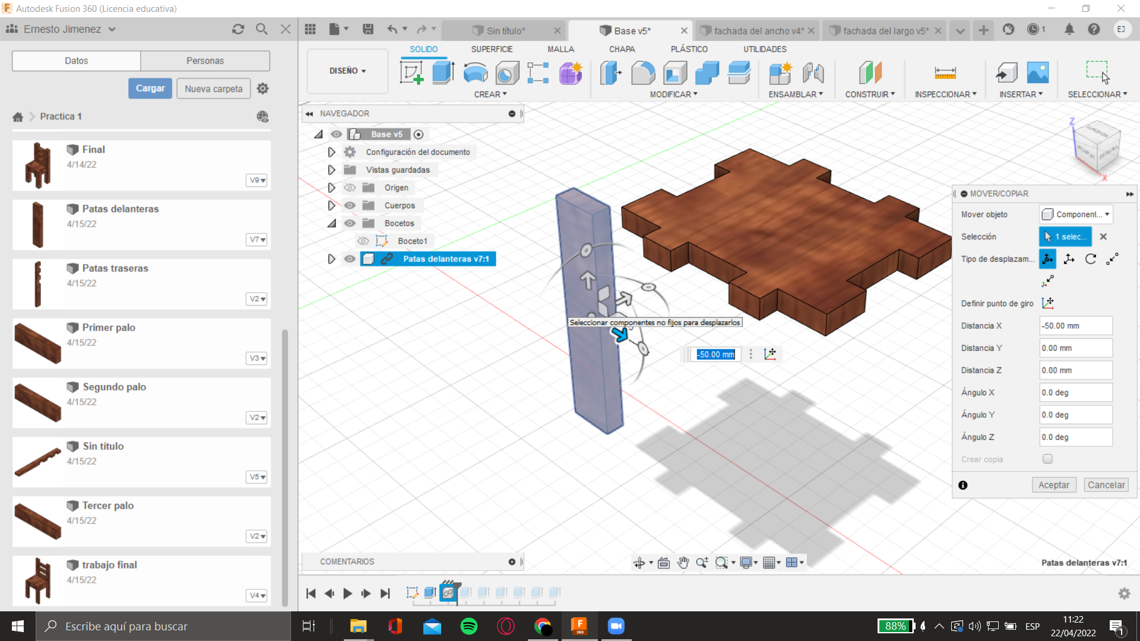Select the Measure tool under Inspeccionar

pyautogui.click(x=945, y=73)
